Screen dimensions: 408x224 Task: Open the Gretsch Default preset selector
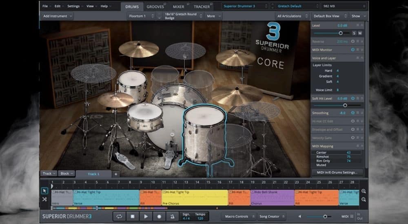coord(297,6)
